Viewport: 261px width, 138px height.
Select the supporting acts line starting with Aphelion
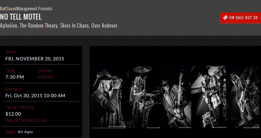(59, 26)
